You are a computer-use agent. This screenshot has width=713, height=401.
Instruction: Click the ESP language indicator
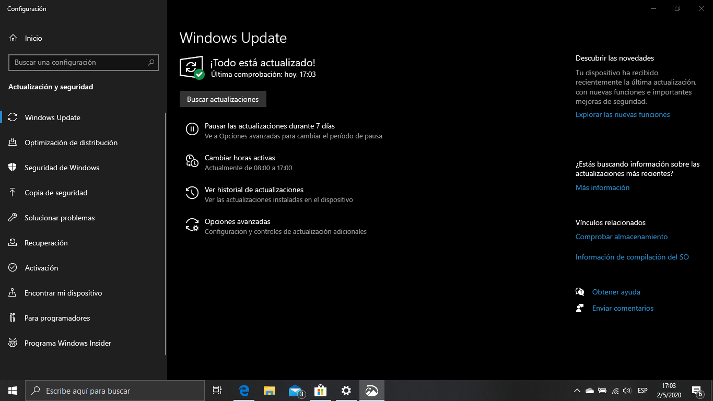(642, 391)
